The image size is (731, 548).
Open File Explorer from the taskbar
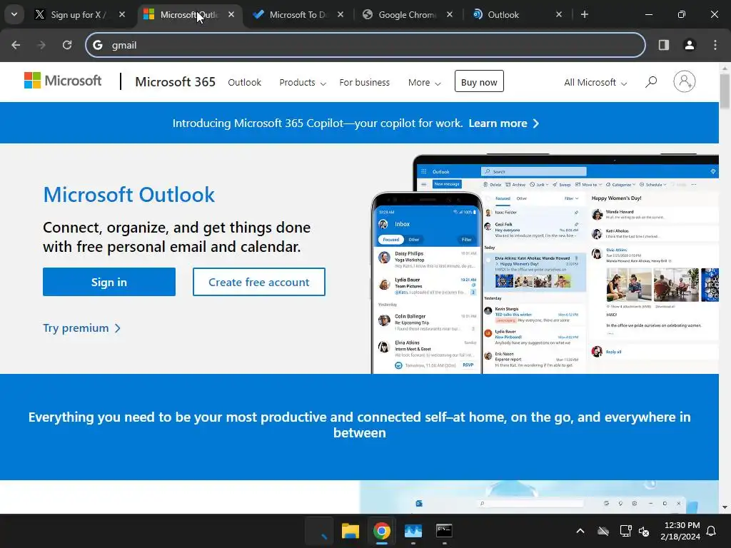(x=350, y=531)
